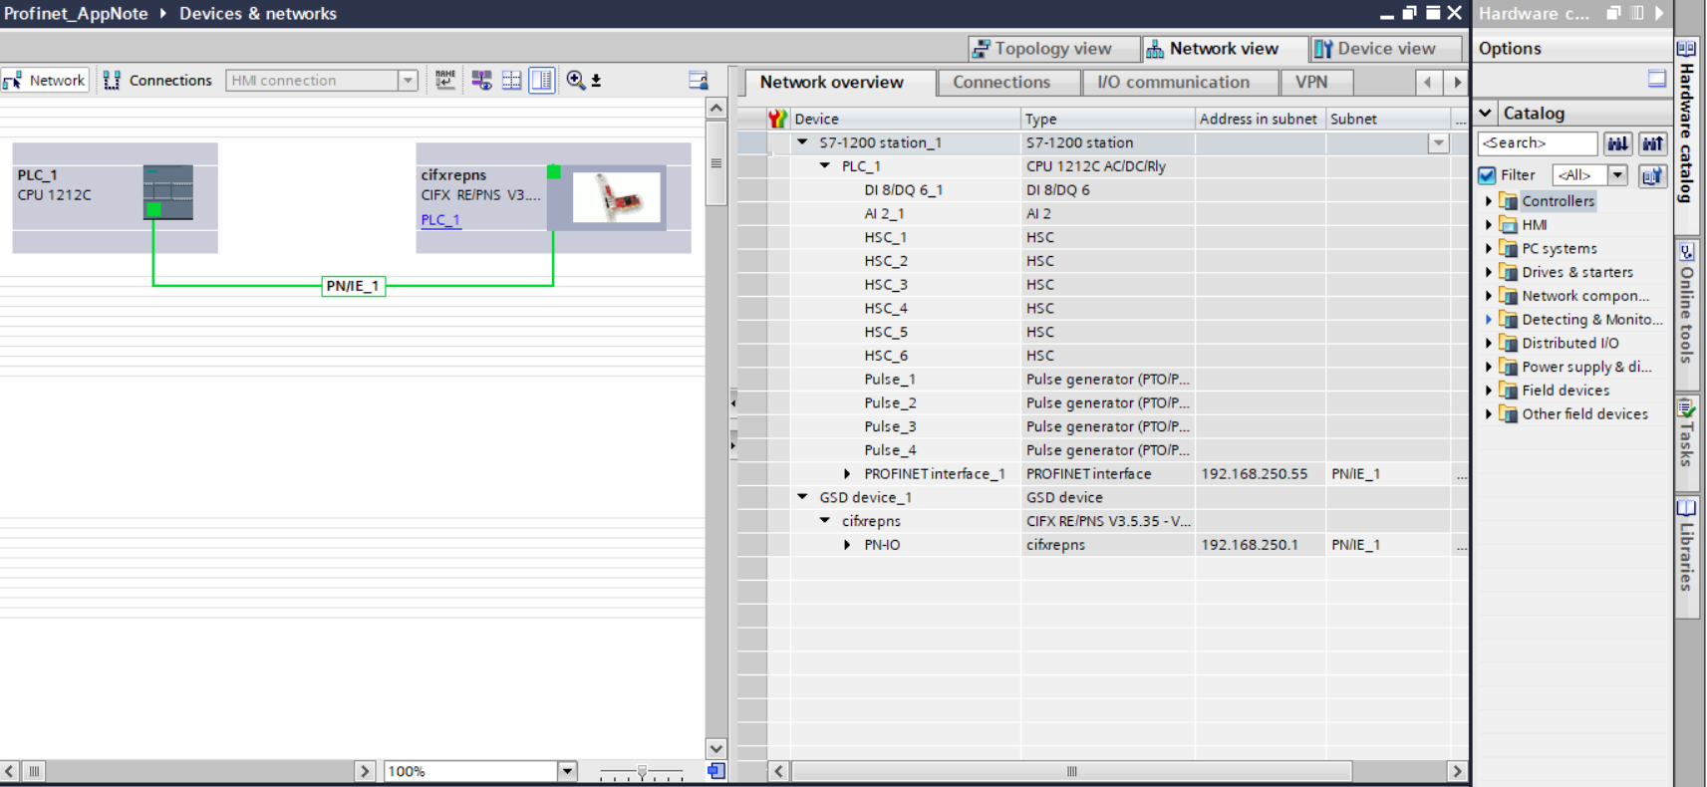This screenshot has height=787, width=1707.
Task: Expand the PROFINET interface_1 row
Action: click(847, 474)
